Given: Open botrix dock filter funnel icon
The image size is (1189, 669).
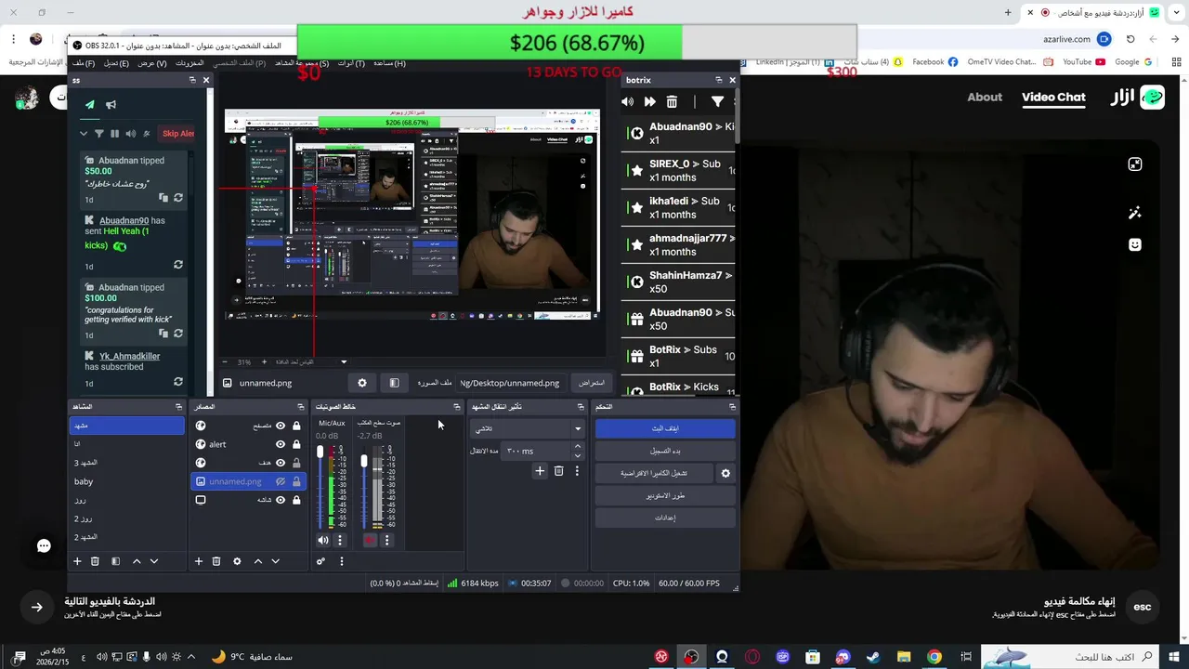Looking at the screenshot, I should pyautogui.click(x=717, y=101).
